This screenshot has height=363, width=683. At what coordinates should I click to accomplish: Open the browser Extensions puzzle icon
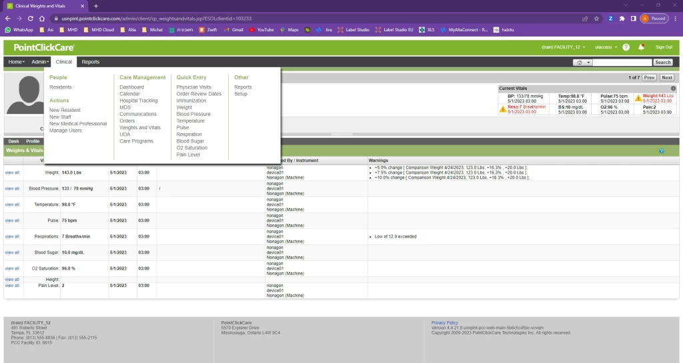[x=622, y=19]
